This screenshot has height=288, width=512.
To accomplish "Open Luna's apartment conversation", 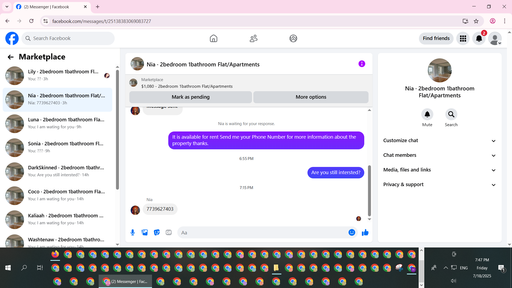I will 57,124.
